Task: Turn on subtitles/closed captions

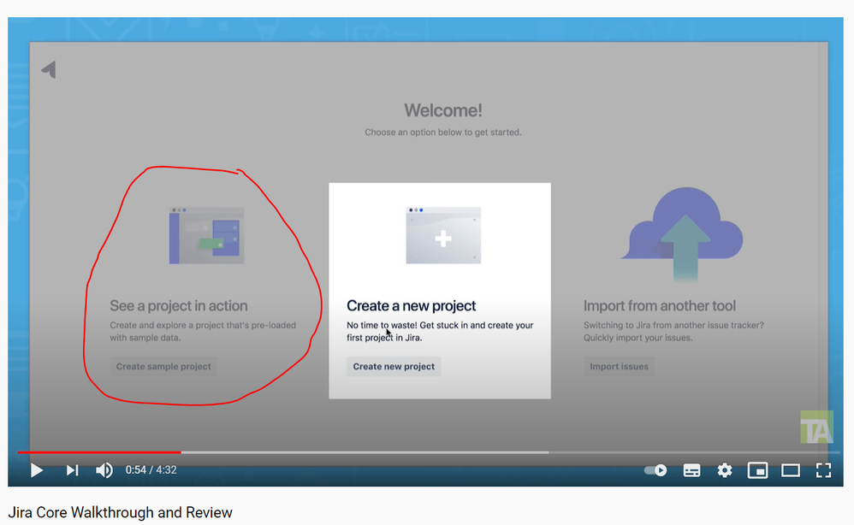Action: [x=691, y=470]
